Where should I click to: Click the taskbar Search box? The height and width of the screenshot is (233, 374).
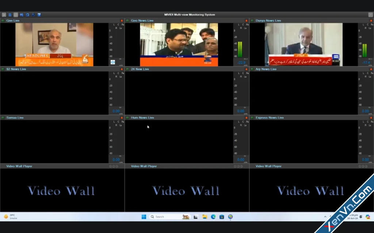169,217
